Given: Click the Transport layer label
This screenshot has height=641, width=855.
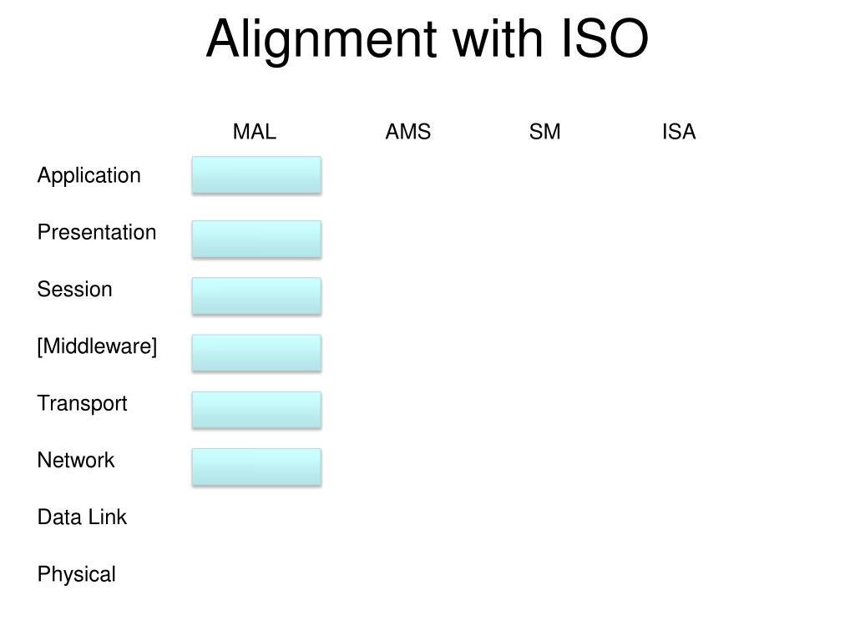Looking at the screenshot, I should pos(82,403).
